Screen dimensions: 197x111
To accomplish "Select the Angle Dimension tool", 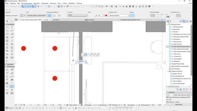I will tap(12, 73).
